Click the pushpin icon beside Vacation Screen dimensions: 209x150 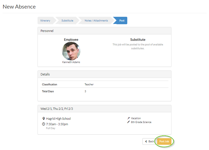click(128, 118)
